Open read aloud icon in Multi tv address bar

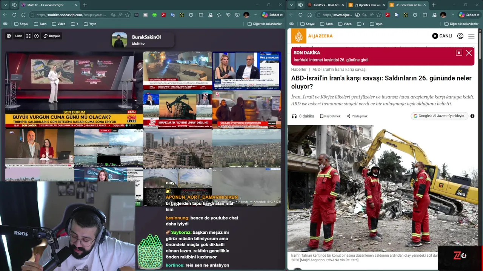point(120,15)
